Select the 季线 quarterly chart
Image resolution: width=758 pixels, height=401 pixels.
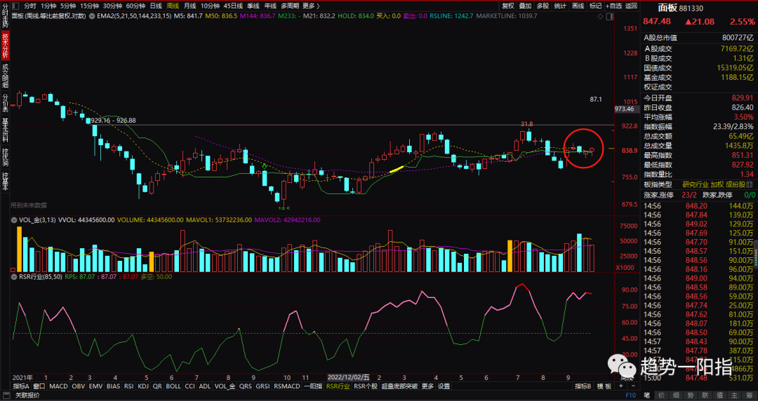click(253, 6)
